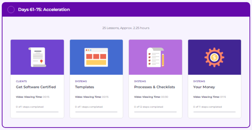Select the CLIENTS category label
Viewport: 252px width, 130px height.
[x=21, y=82]
